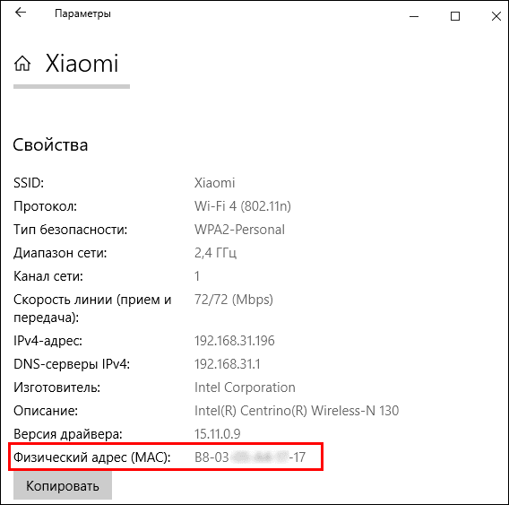Click the Параметры window title
Image resolution: width=509 pixels, height=505 pixels.
click(x=82, y=13)
